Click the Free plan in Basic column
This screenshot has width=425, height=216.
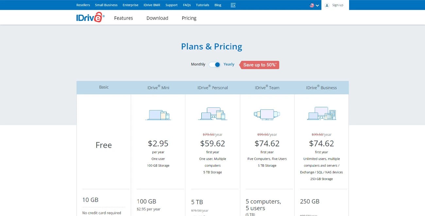104,145
